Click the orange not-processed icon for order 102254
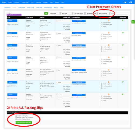The width and height of the screenshot is (135, 135). click(109, 45)
